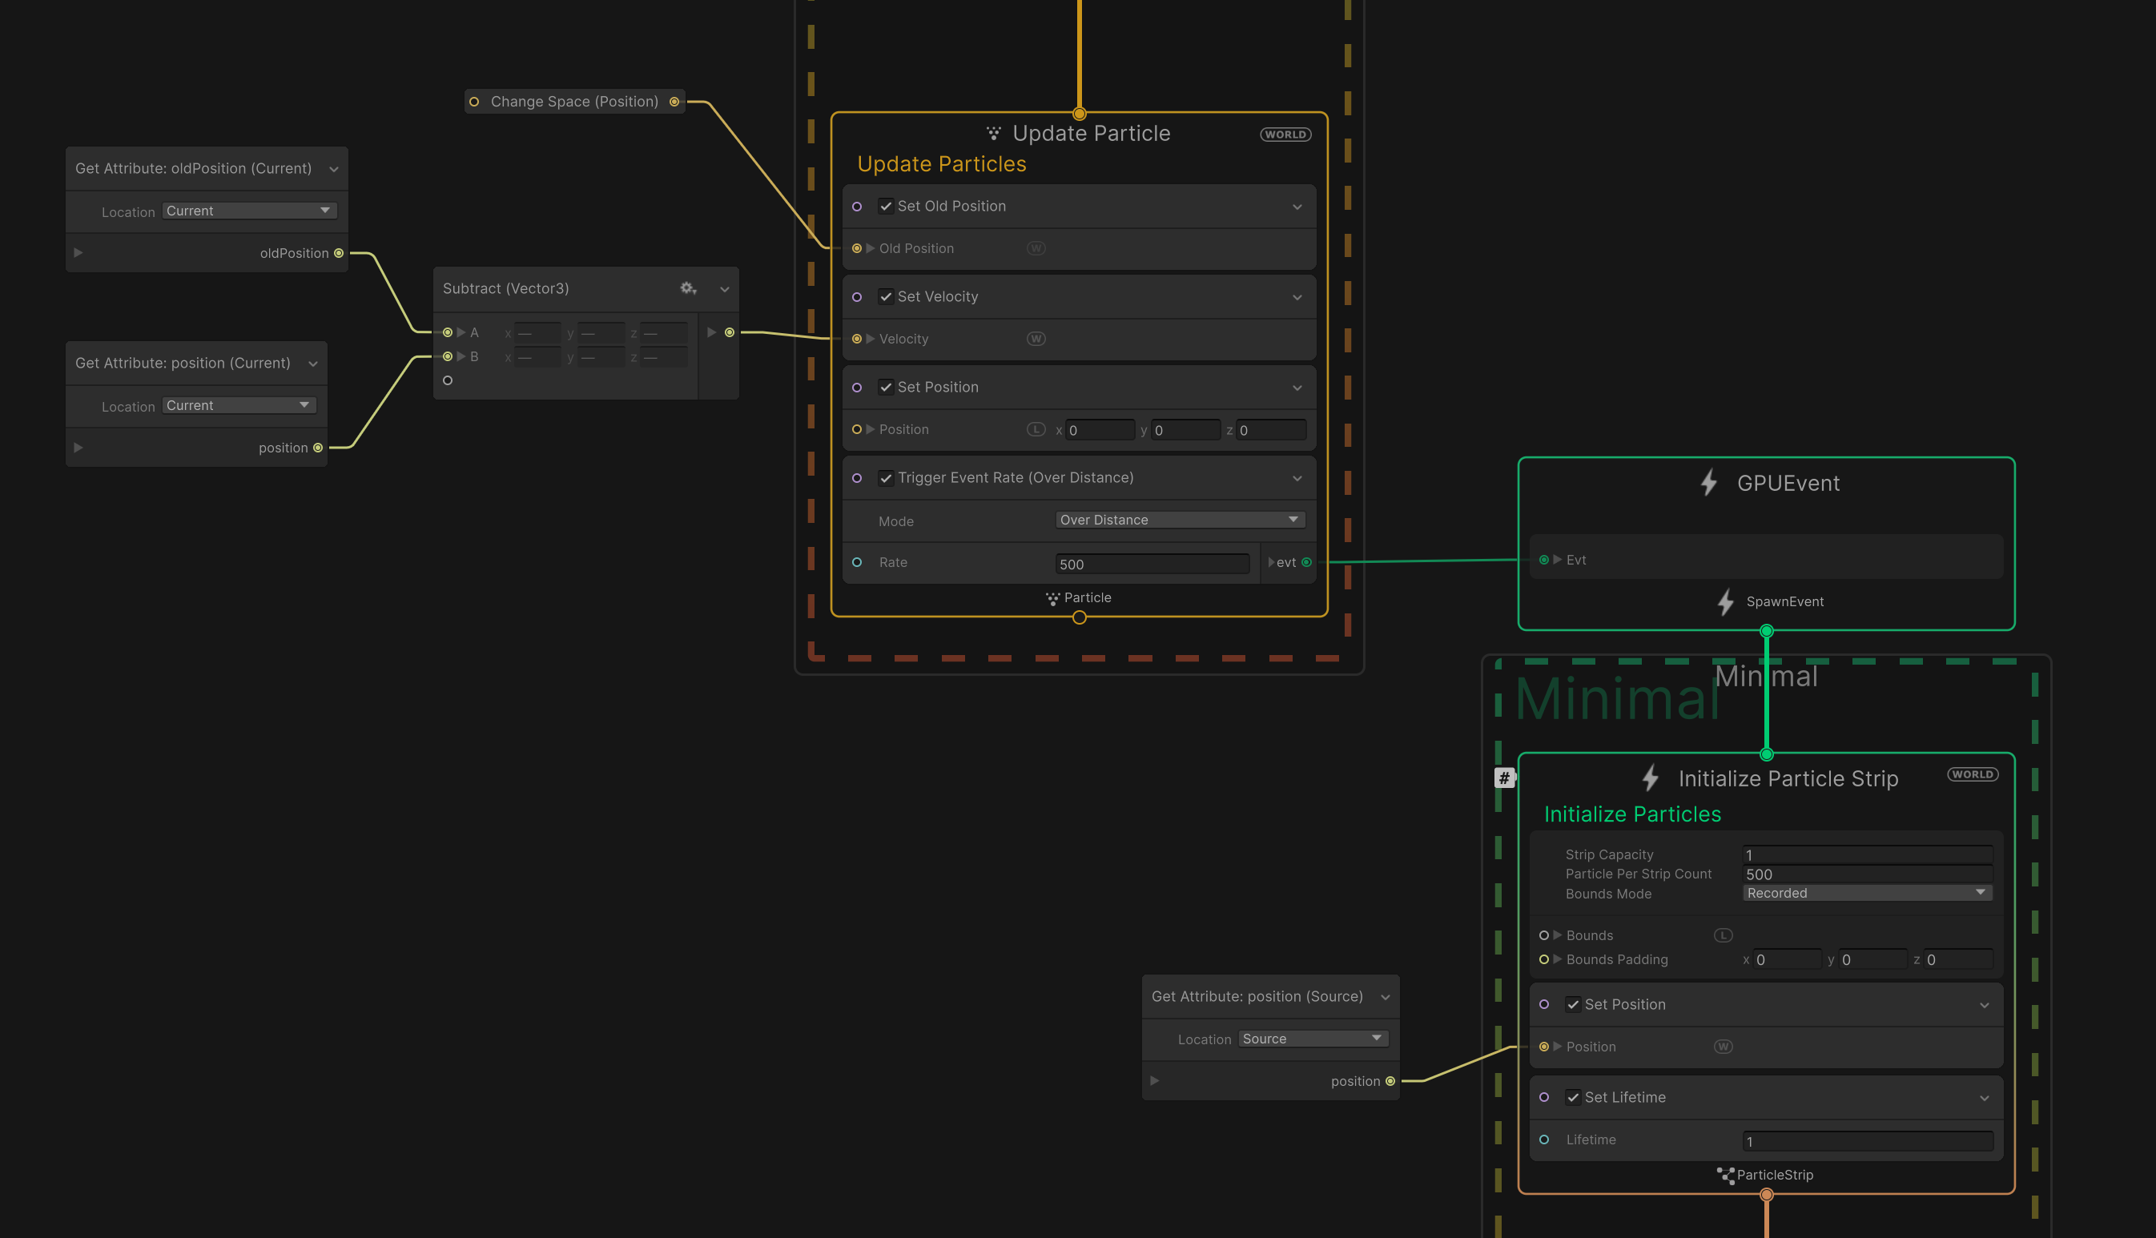Disable the Set Old Position block checkbox

tap(886, 206)
